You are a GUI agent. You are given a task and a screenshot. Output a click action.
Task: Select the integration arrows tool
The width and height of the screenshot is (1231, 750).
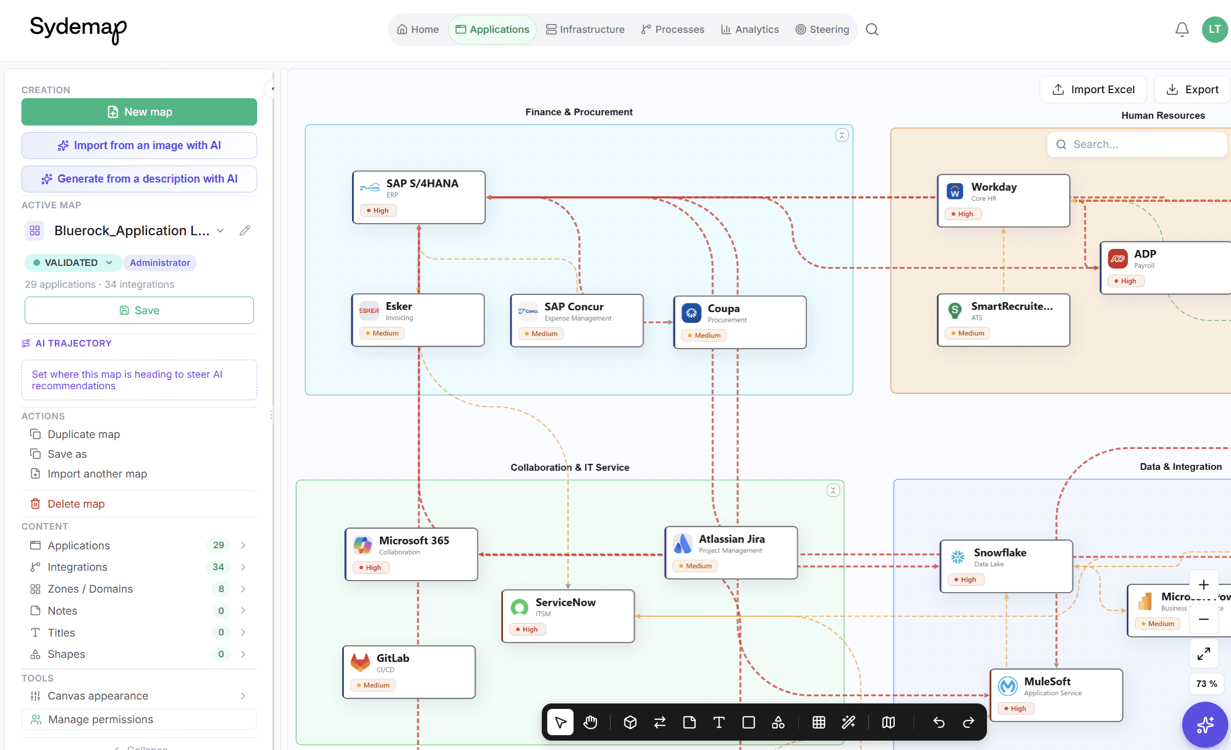pyautogui.click(x=660, y=722)
